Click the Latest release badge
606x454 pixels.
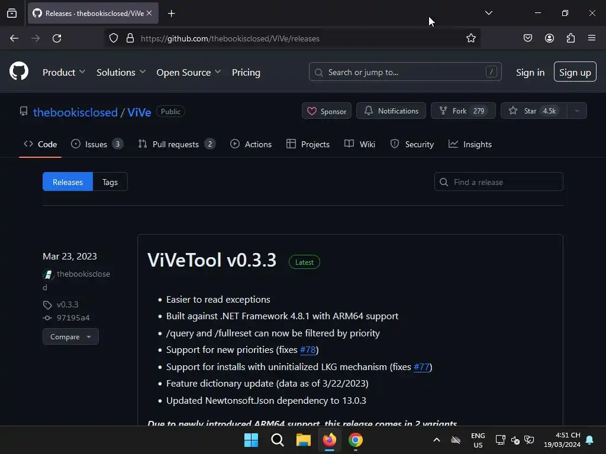(305, 262)
